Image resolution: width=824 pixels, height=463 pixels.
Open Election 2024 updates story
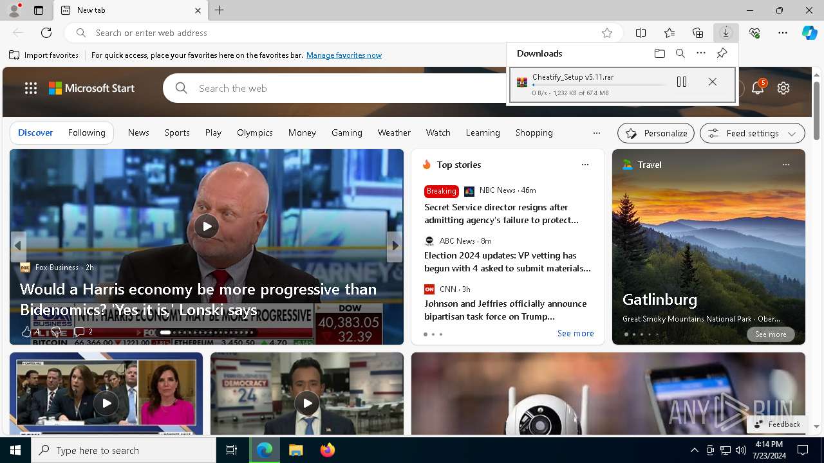507,262
